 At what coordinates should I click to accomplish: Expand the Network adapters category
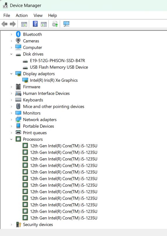coord(11,120)
